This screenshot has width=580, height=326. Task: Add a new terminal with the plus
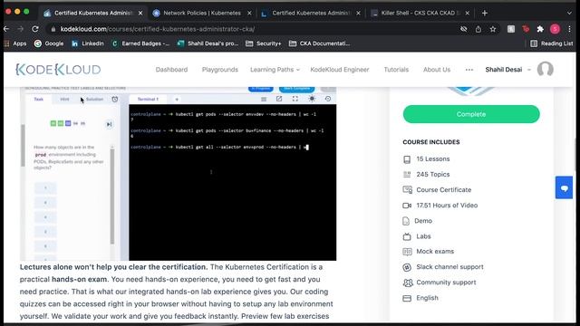[177, 99]
